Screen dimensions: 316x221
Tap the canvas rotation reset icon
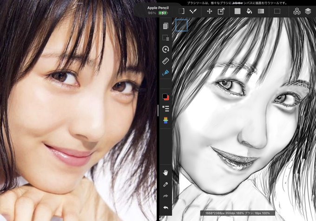(165, 49)
